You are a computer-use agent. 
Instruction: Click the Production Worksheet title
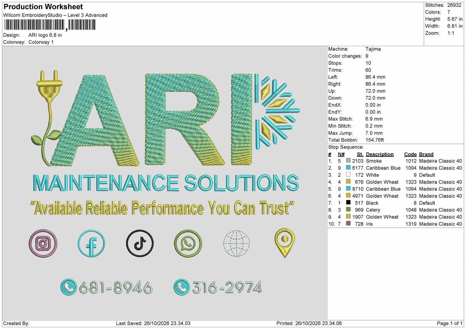click(x=43, y=7)
